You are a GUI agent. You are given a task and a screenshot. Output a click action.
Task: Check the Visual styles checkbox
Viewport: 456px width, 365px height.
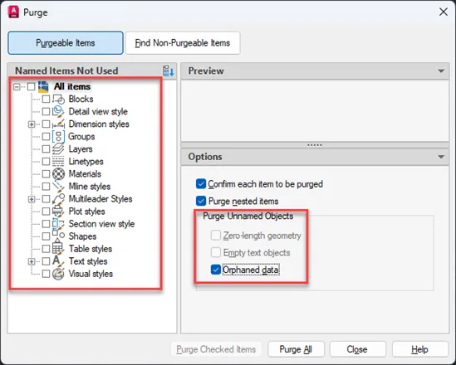[x=46, y=274]
